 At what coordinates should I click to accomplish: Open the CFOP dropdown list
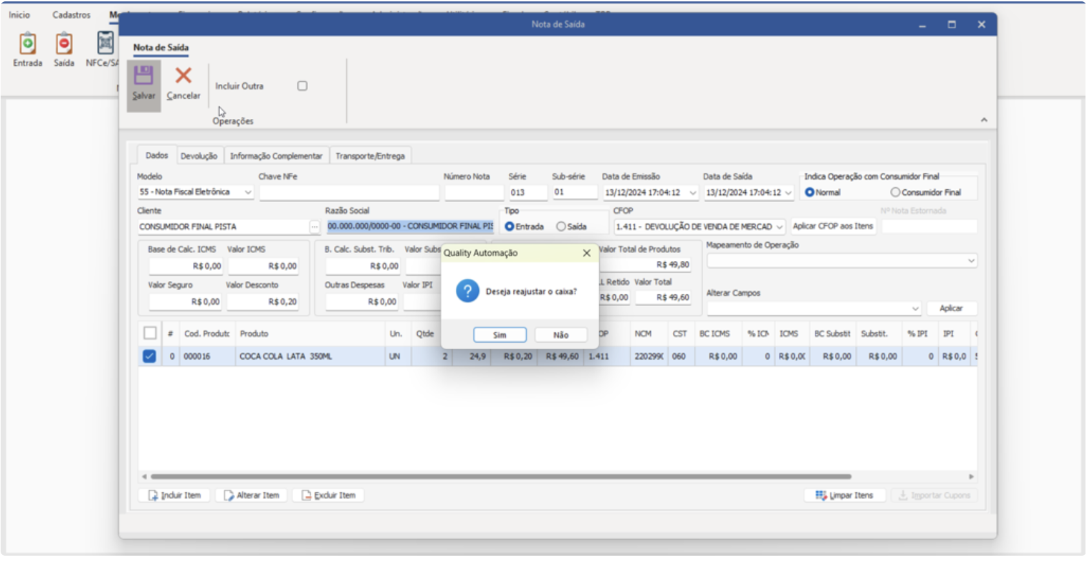tap(779, 227)
